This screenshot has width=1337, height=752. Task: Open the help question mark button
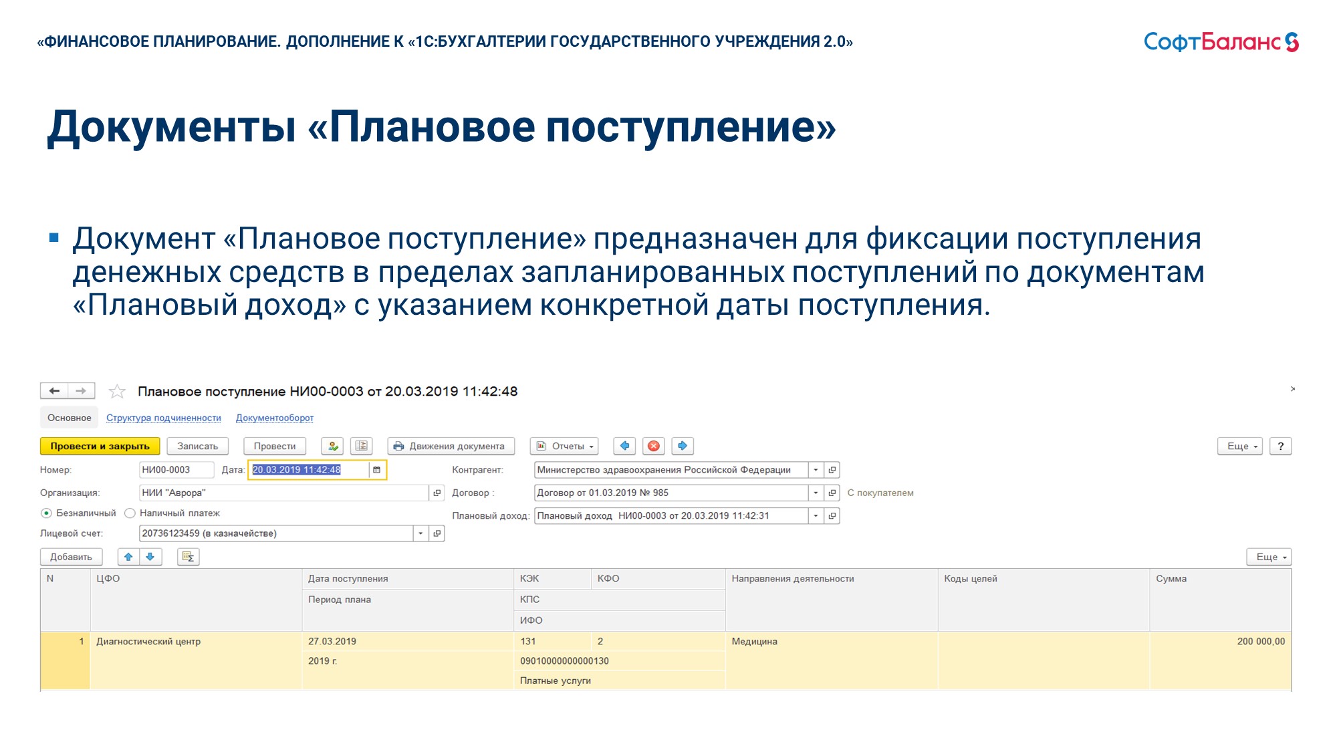click(x=1281, y=446)
